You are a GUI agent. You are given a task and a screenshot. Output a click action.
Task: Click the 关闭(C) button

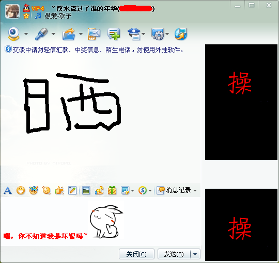point(136,254)
